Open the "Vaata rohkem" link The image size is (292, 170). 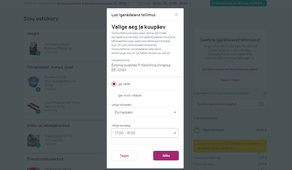[230, 80]
